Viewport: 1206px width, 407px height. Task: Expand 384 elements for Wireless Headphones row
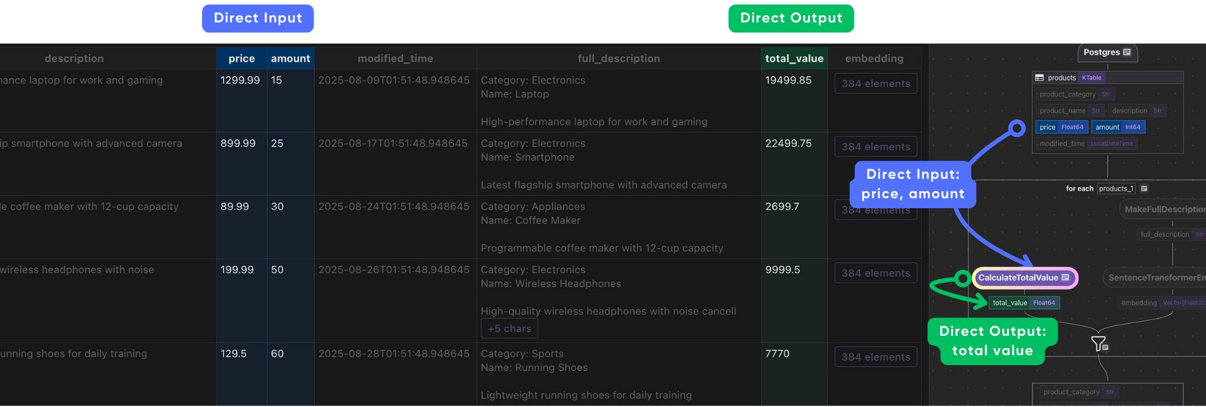click(876, 273)
